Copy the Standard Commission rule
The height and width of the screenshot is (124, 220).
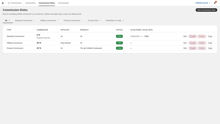[x=210, y=36]
